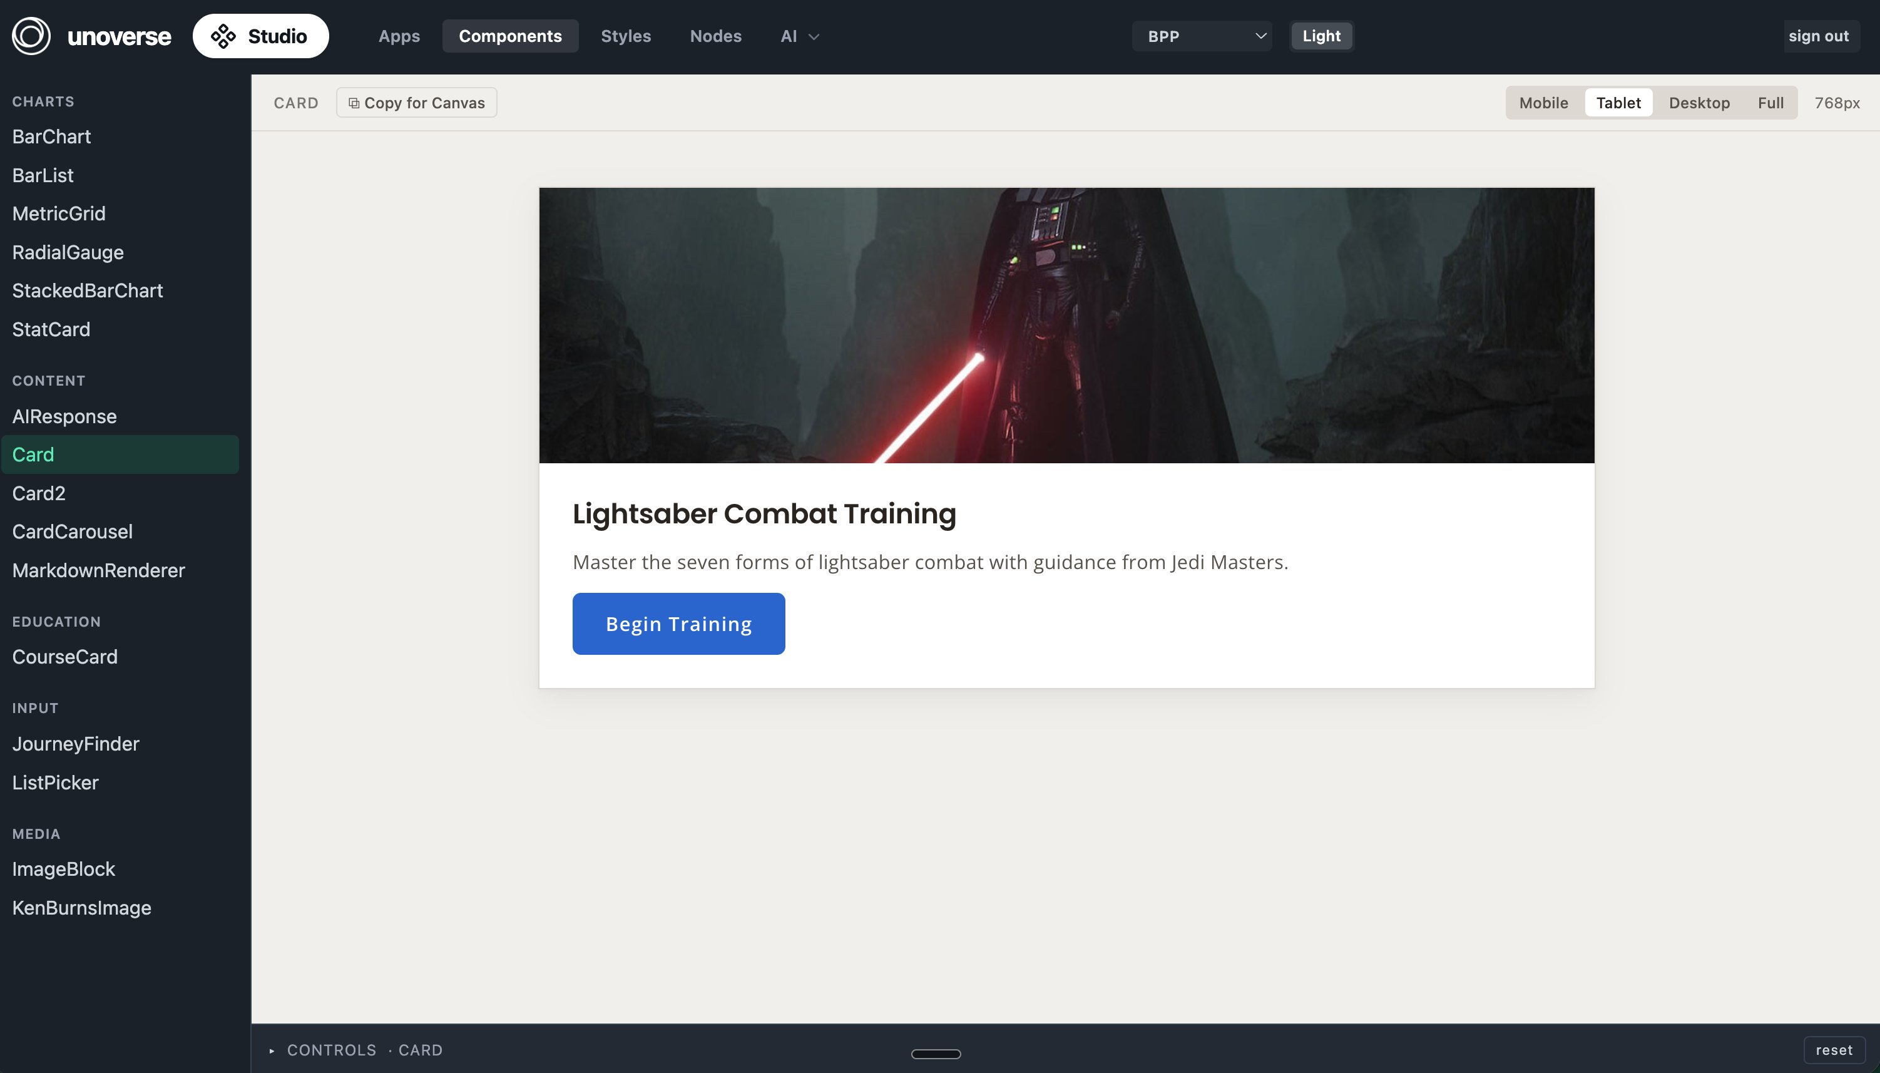Click the CONTROLS label in bottom bar

(x=332, y=1050)
